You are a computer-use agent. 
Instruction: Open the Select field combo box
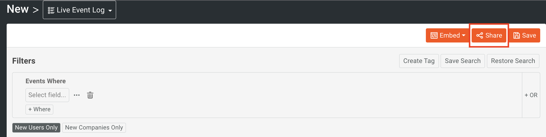(47, 95)
